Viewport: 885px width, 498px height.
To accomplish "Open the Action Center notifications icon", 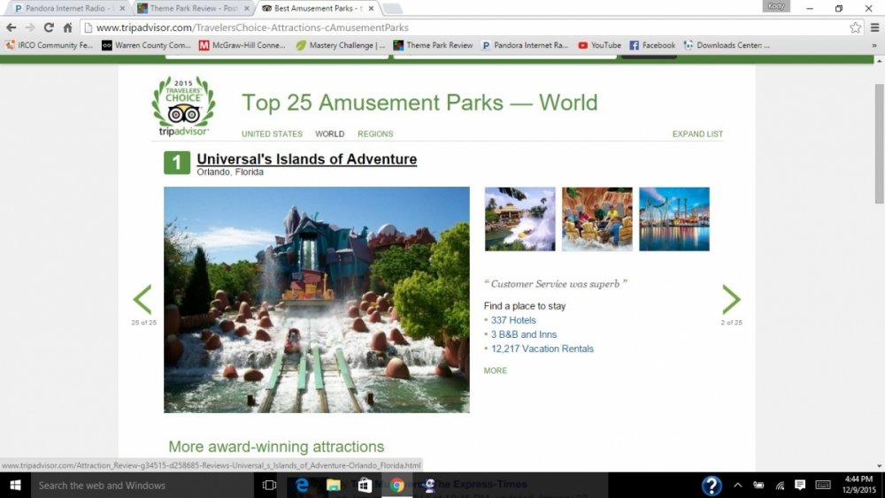I will pos(800,485).
